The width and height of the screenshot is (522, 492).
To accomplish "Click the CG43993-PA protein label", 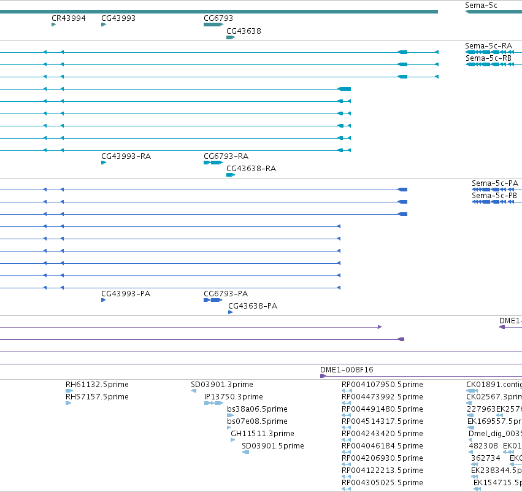I will 126,294.
